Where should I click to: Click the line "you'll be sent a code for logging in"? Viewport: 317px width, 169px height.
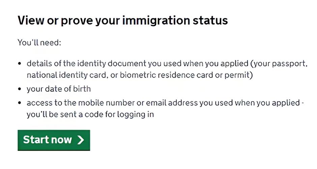[x=90, y=115]
